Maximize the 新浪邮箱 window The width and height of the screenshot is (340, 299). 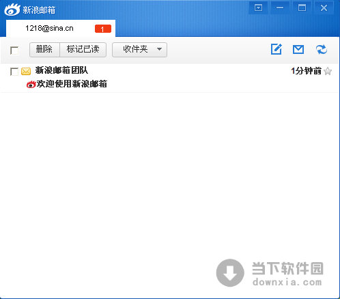302,8
